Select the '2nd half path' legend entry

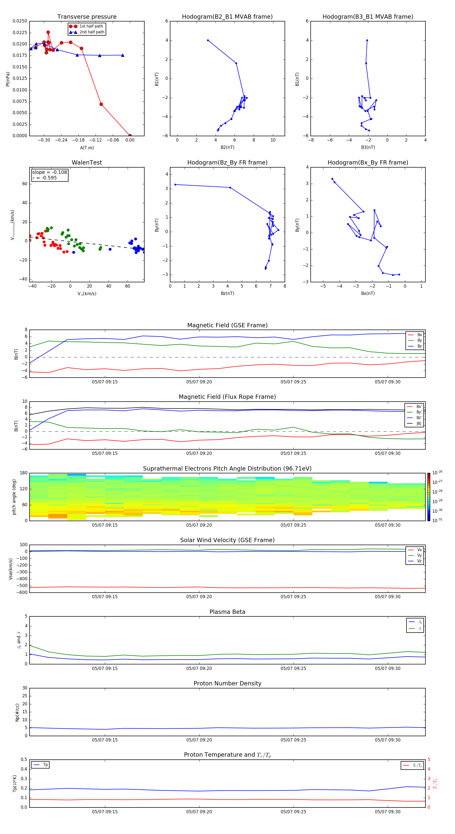click(87, 32)
